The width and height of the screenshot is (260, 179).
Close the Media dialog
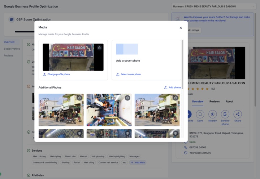181,28
